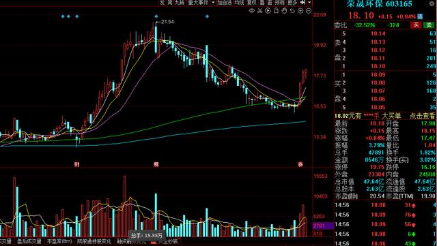Click the 点击查看 link
This screenshot has height=246, width=437.
(x=422, y=116)
